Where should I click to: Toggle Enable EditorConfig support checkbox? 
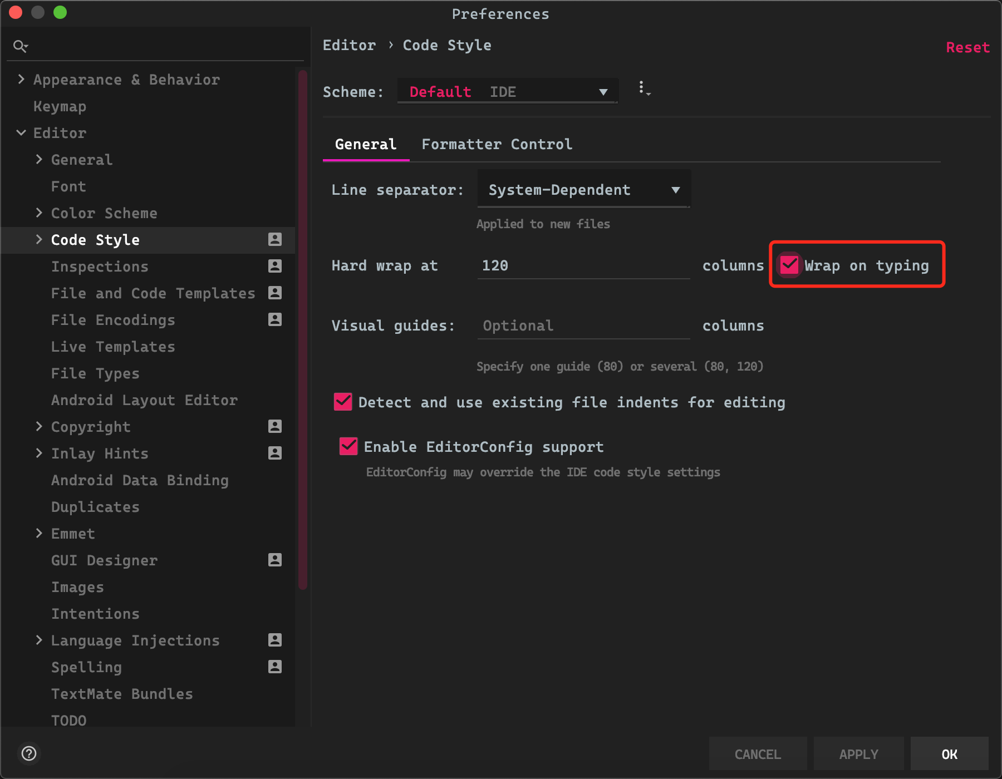(348, 446)
